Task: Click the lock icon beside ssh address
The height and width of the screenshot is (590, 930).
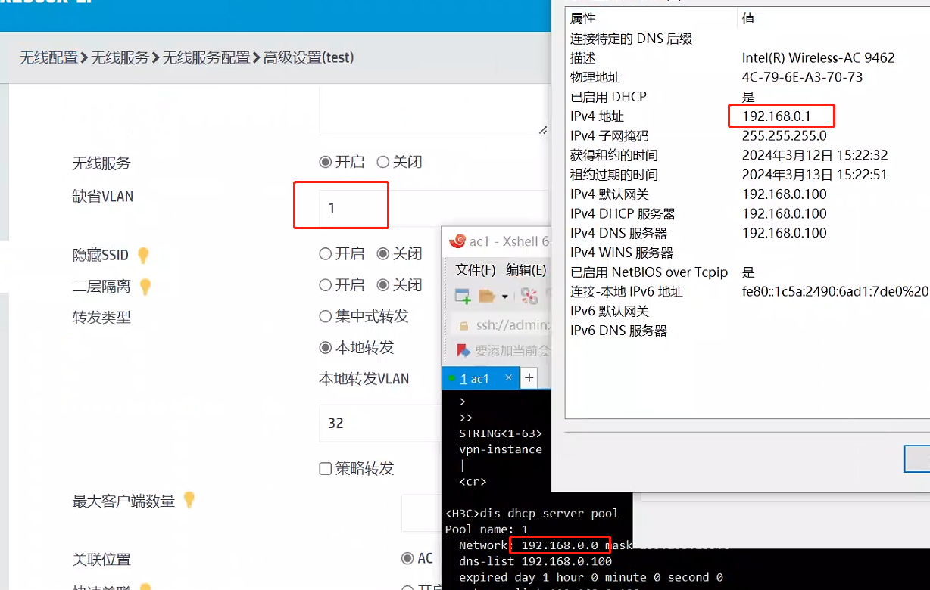Action: 463,325
